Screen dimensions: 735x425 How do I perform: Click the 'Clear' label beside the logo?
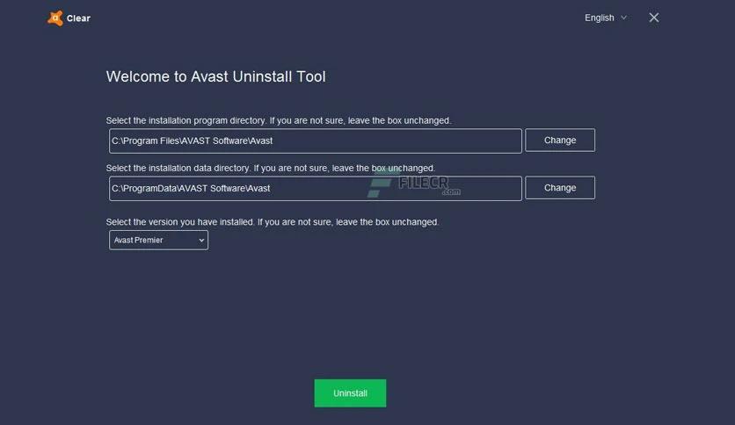pos(78,18)
